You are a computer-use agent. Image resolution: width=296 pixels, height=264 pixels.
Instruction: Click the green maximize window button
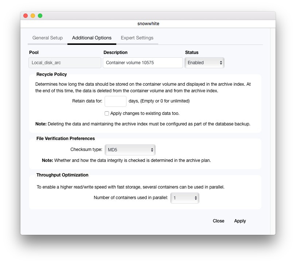(x=40, y=16)
